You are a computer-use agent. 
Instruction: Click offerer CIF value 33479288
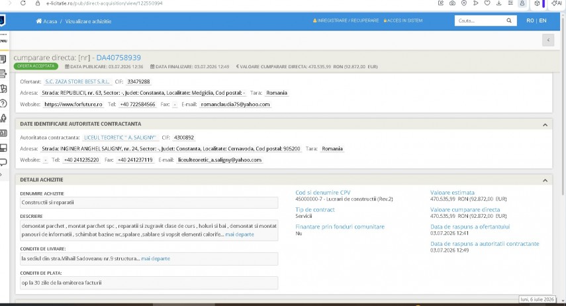138,81
